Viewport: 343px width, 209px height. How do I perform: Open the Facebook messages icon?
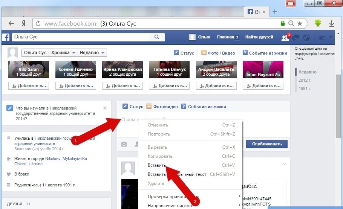[296, 37]
